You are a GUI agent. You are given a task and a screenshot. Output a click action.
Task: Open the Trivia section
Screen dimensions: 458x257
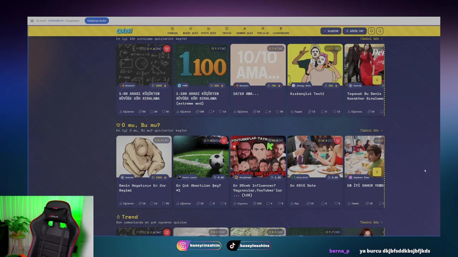[226, 31]
